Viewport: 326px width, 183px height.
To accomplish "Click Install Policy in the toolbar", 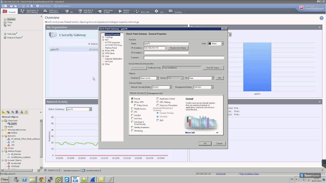I will pos(43,6).
